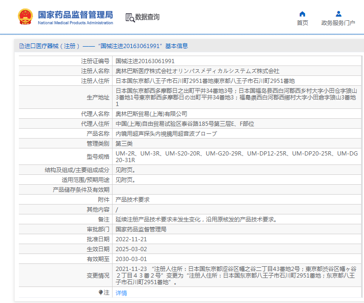
Task: Click the 注册人住所 label
Action: pyautogui.click(x=95, y=81)
